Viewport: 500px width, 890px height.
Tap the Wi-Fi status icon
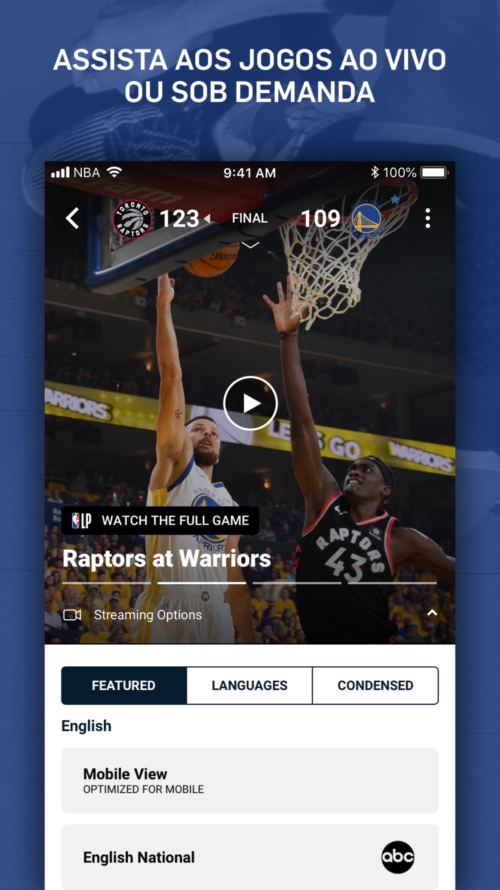[114, 172]
